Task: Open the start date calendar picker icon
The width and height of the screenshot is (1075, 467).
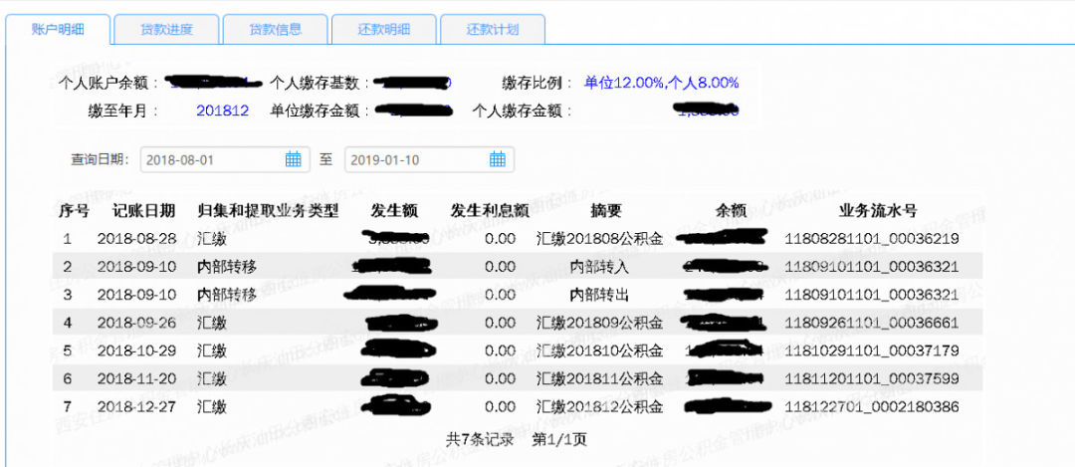Action: (x=294, y=159)
